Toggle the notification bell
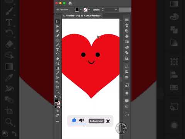Screen dimensions: 185x139 click(x=108, y=121)
